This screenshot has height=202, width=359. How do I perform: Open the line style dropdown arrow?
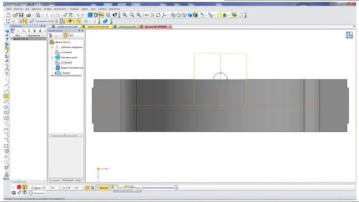click(176, 188)
